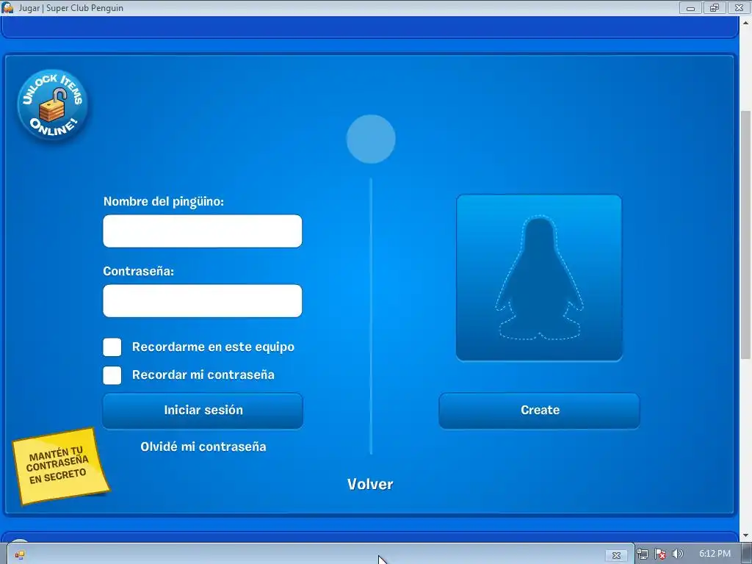
Task: Restore down the Super Club Penguin window
Action: point(715,7)
